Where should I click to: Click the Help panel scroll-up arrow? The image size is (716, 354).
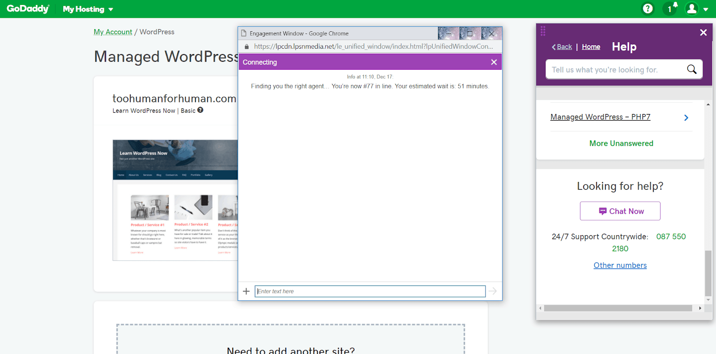coord(708,104)
